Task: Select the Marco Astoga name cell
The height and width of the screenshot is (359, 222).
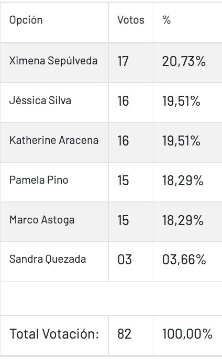Action: tap(54, 222)
